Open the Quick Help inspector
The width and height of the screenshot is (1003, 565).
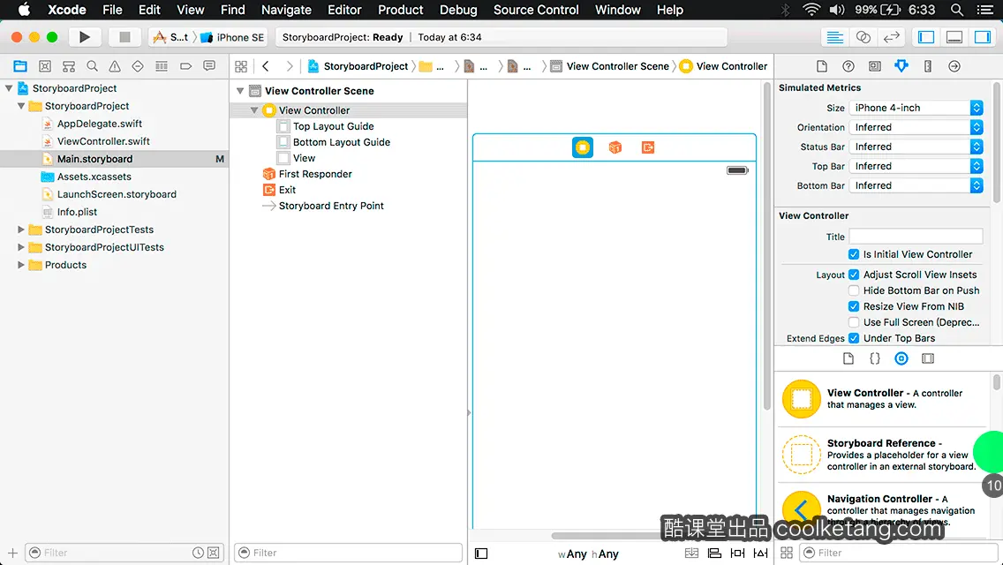coord(848,66)
